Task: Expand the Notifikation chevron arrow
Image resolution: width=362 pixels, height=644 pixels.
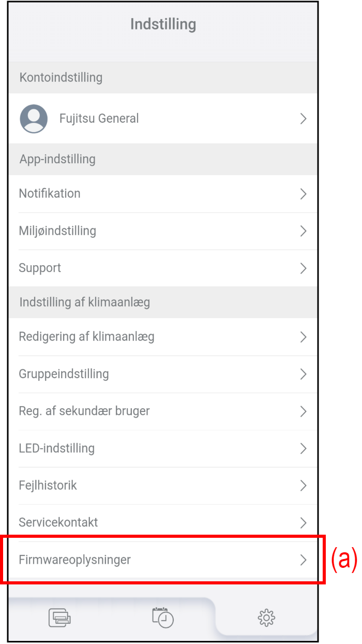Action: (304, 194)
